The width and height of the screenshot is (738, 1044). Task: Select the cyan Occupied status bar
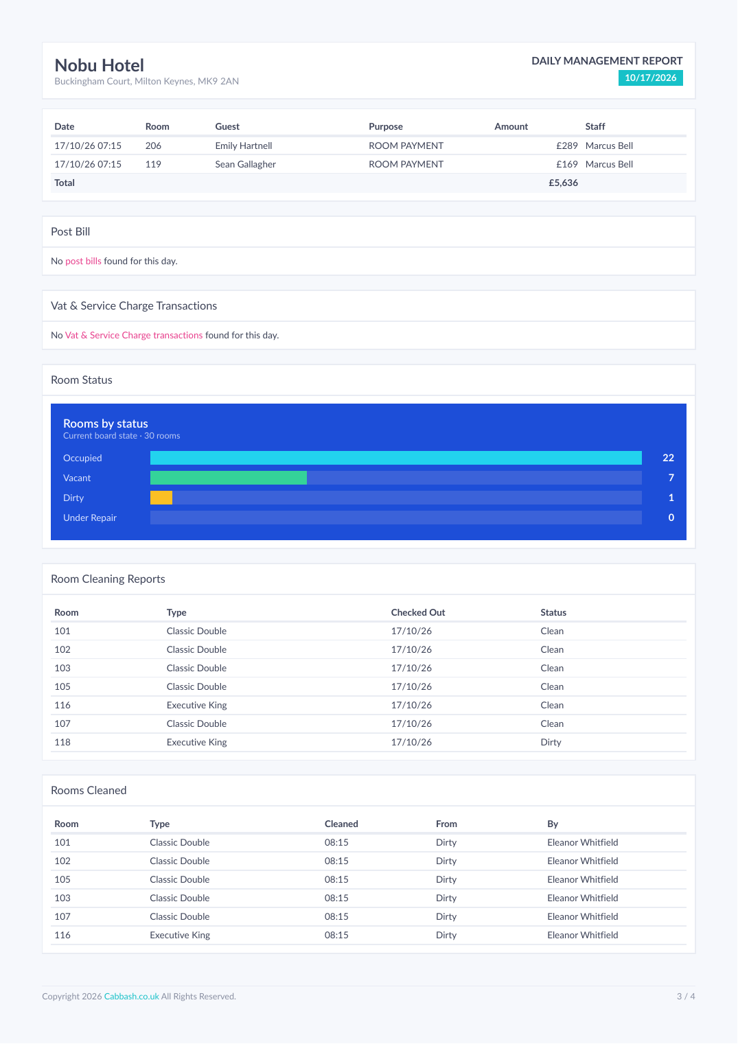396,458
